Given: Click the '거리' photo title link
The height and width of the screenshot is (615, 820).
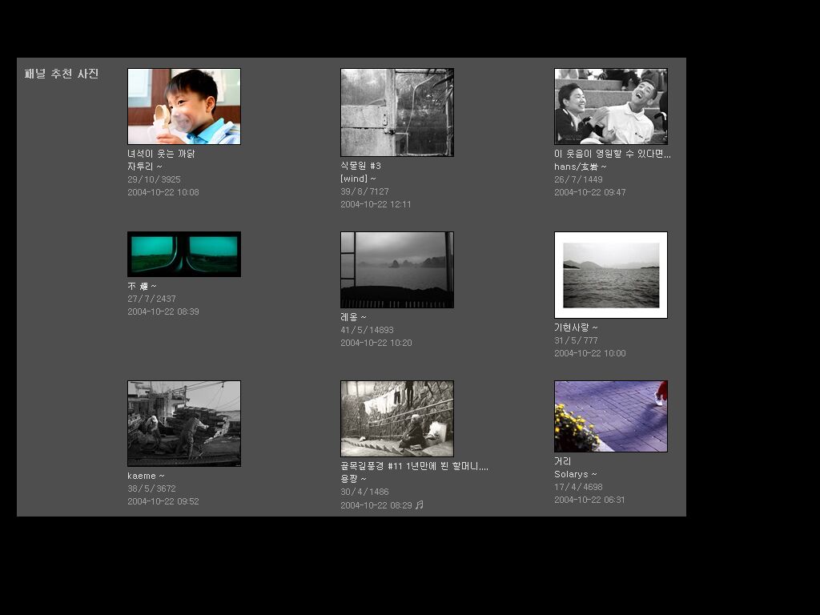Looking at the screenshot, I should [x=562, y=461].
